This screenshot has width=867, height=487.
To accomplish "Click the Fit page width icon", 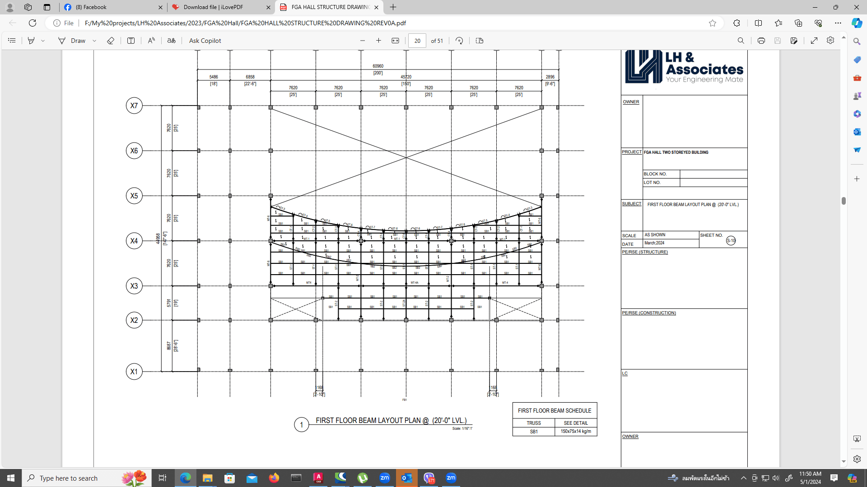I will tap(395, 40).
